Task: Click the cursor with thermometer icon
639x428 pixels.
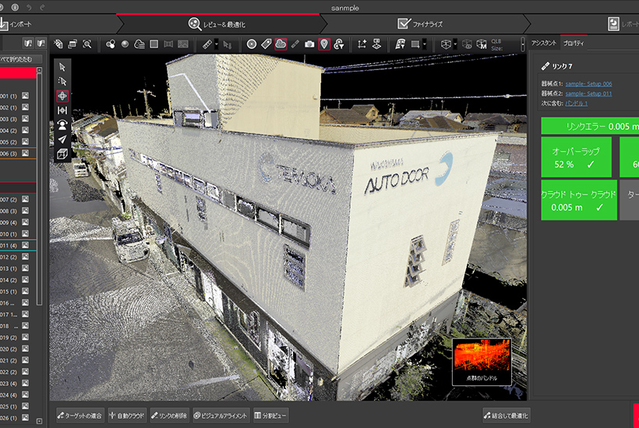Action: [x=228, y=44]
